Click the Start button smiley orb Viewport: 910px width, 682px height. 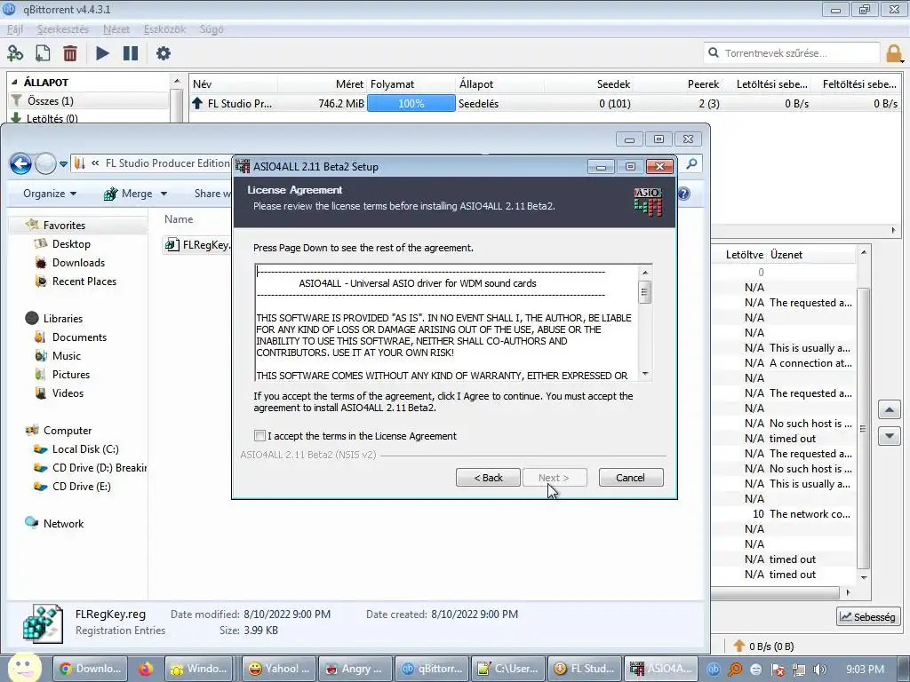24,668
